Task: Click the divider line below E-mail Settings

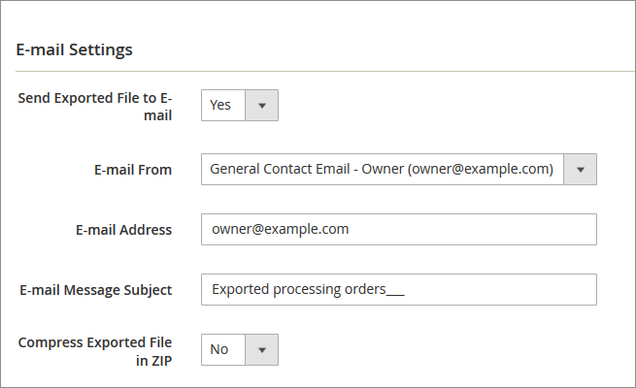Action: coord(318,70)
